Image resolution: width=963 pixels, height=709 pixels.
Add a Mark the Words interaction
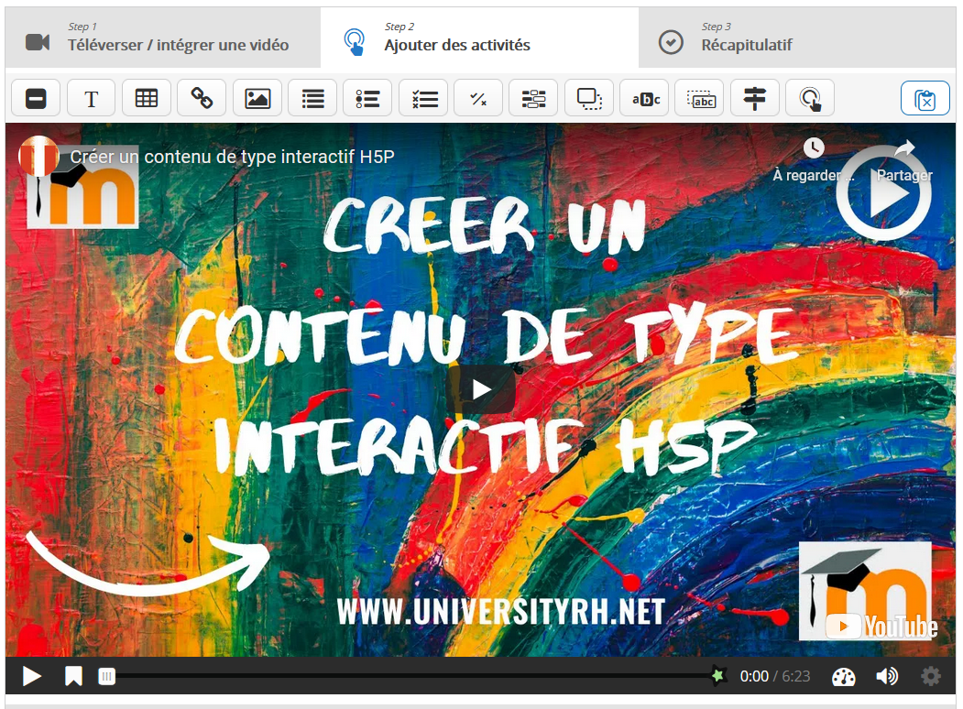click(644, 98)
